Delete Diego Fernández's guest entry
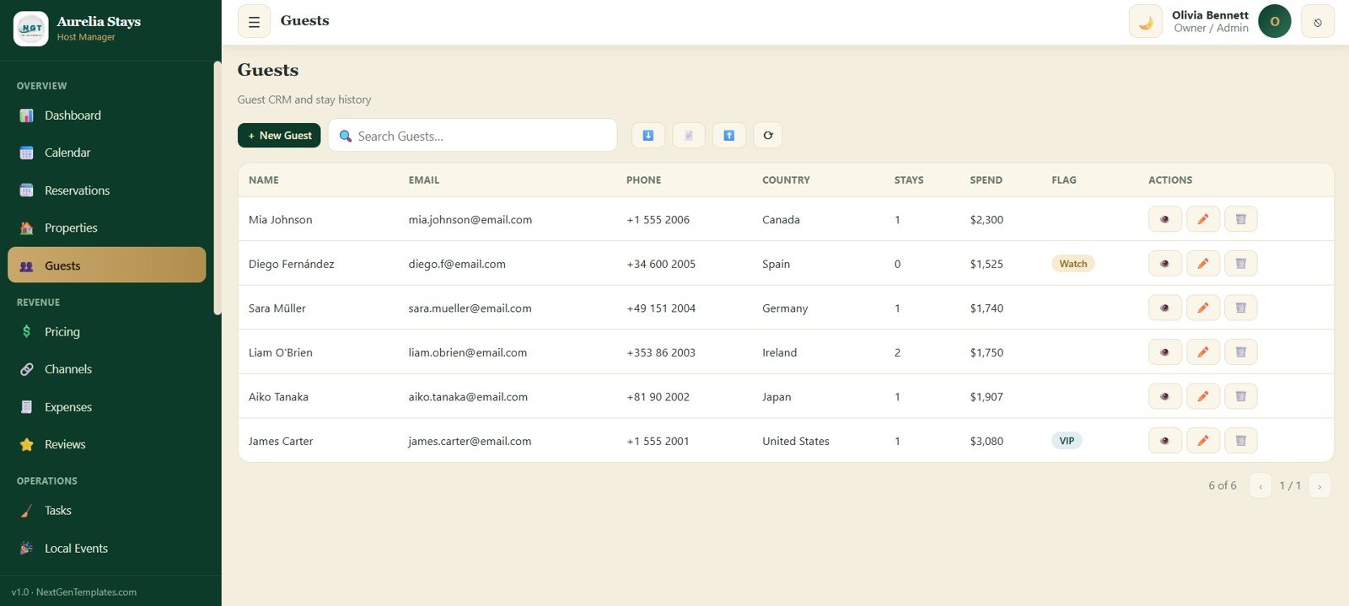1349x606 pixels. click(x=1241, y=264)
